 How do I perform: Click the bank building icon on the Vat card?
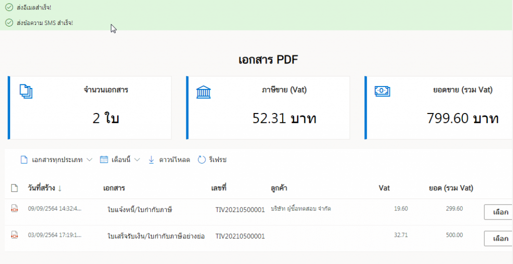coord(203,92)
